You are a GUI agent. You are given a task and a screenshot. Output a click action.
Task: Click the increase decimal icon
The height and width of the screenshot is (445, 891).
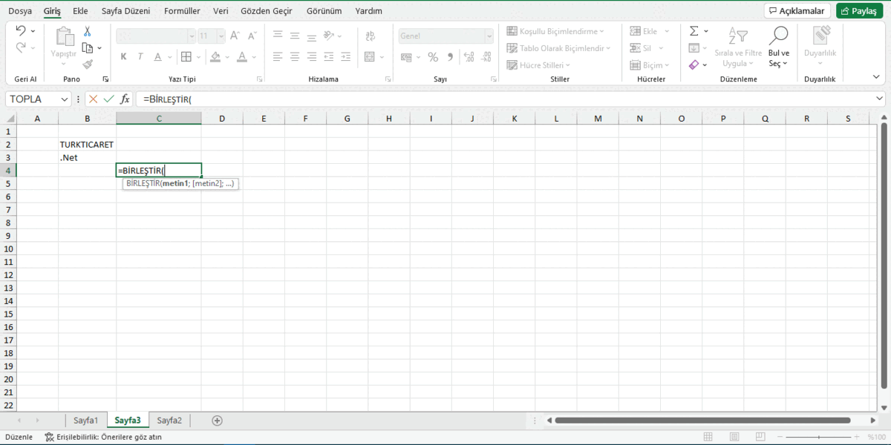(x=468, y=56)
